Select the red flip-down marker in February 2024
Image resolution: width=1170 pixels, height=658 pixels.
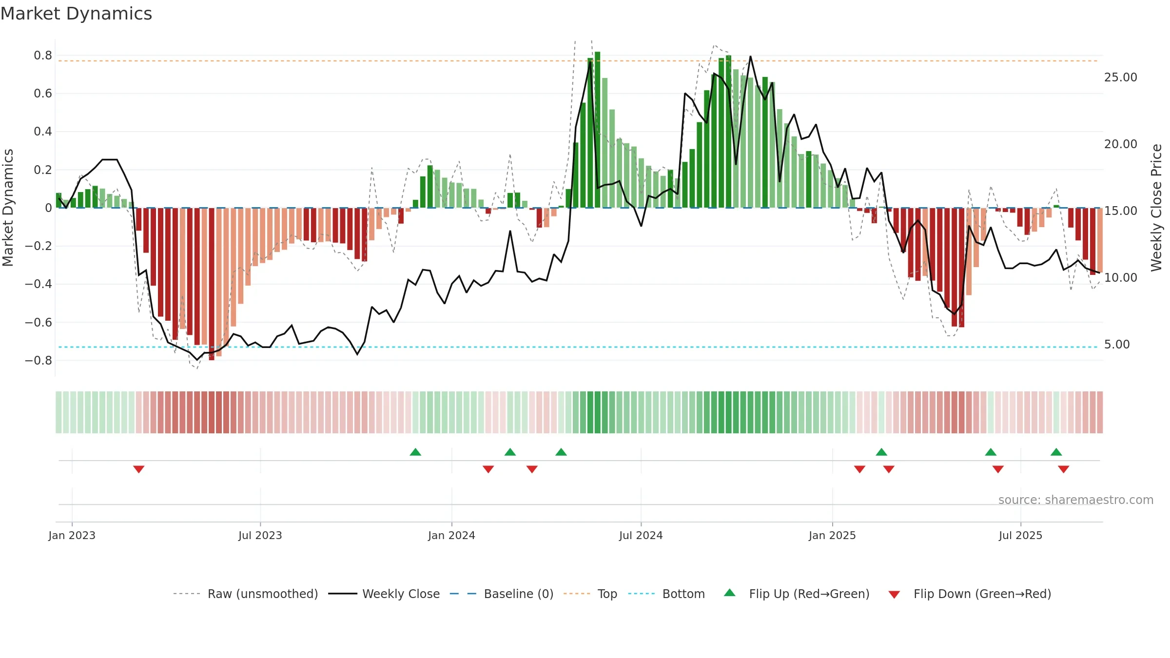488,469
